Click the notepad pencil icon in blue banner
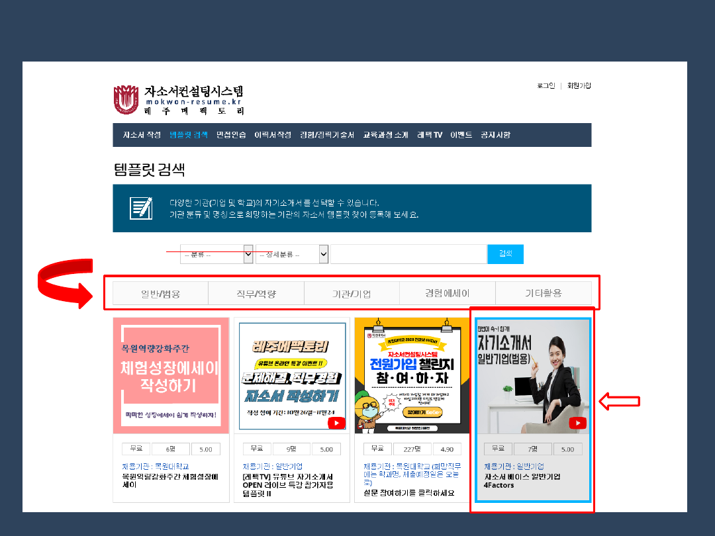Viewport: 715px width, 536px height. pyautogui.click(x=142, y=208)
